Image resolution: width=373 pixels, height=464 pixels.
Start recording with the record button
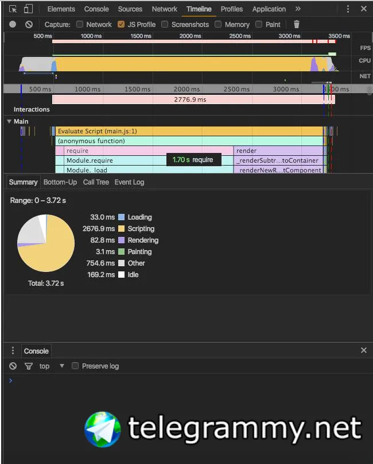coord(13,24)
